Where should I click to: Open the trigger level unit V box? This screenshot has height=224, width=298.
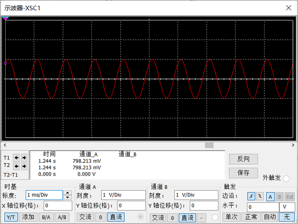tap(287, 207)
